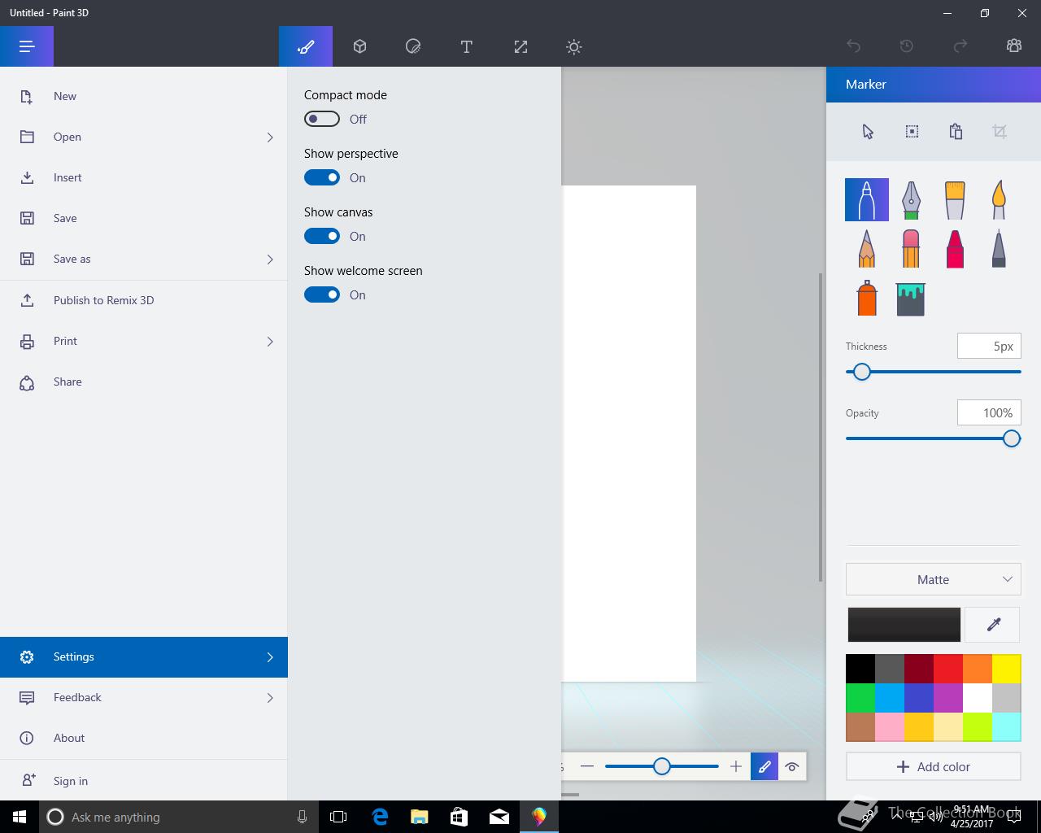This screenshot has height=833, width=1041.
Task: Select the Marker brush
Action: (x=867, y=200)
